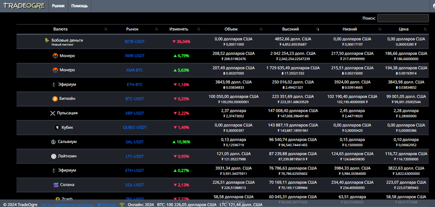435x207 pixels.
Task: Sort table by Высокий column arrows
Action: pyautogui.click(x=318, y=29)
